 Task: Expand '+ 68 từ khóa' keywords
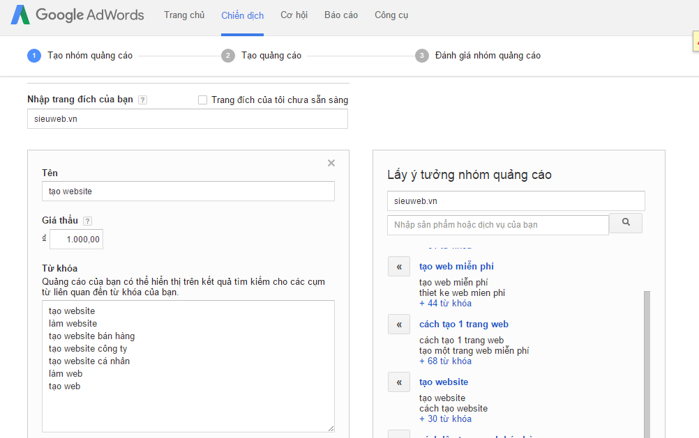coord(445,361)
